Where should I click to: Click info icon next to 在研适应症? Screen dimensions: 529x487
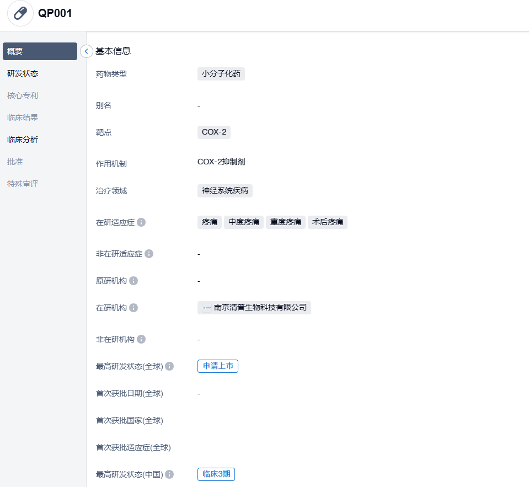141,222
